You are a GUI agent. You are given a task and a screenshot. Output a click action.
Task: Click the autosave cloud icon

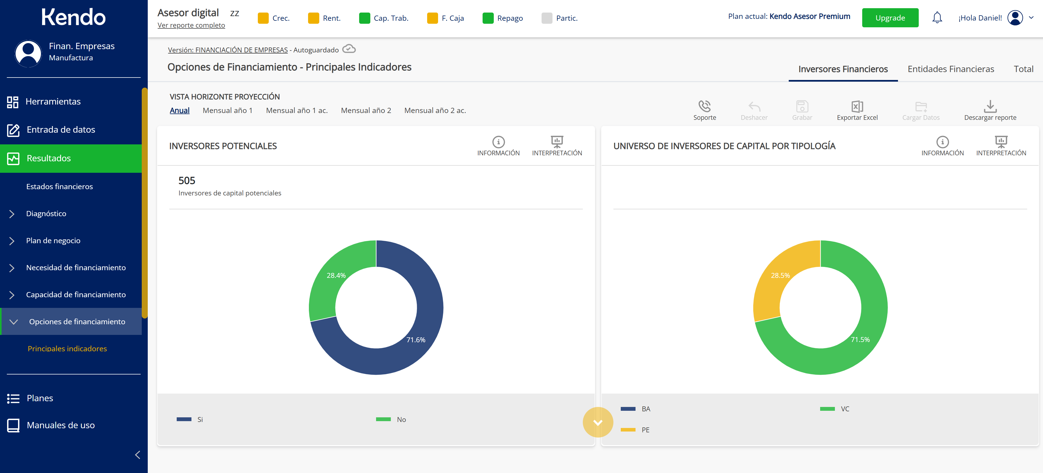click(348, 49)
